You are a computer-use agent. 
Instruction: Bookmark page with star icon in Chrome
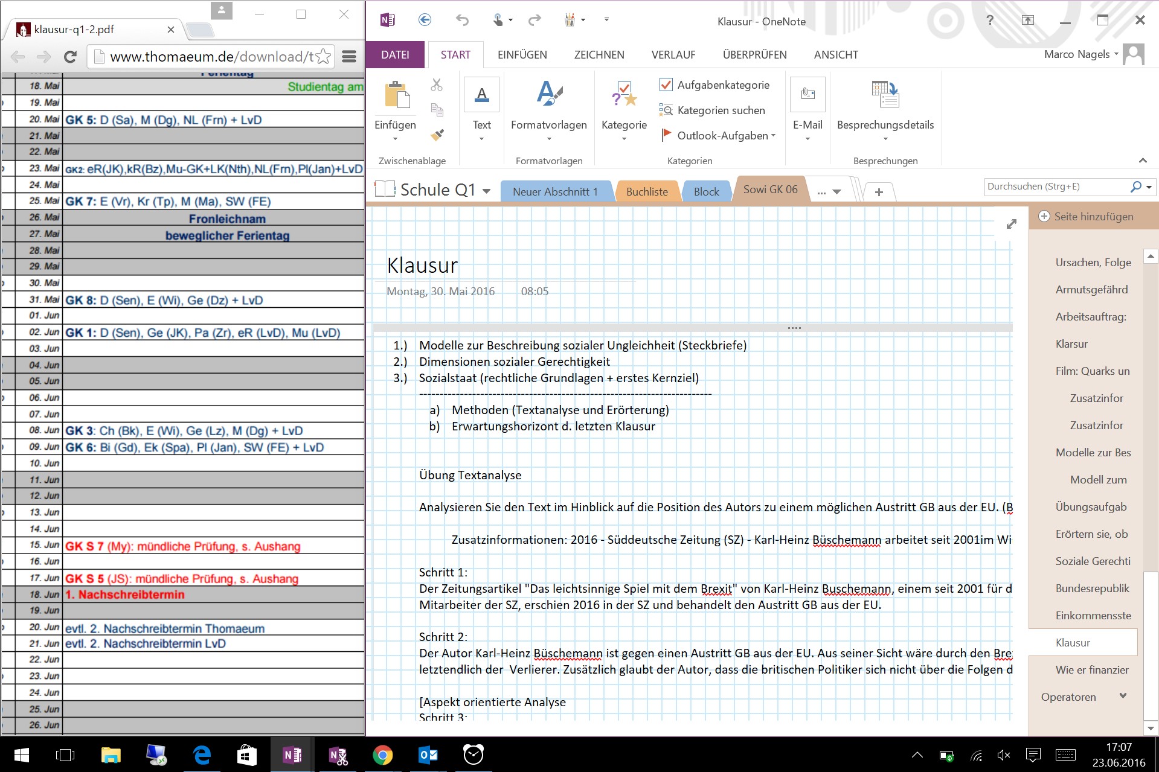(x=323, y=57)
